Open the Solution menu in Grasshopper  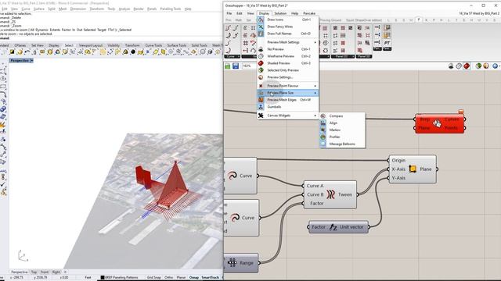pyautogui.click(x=280, y=13)
